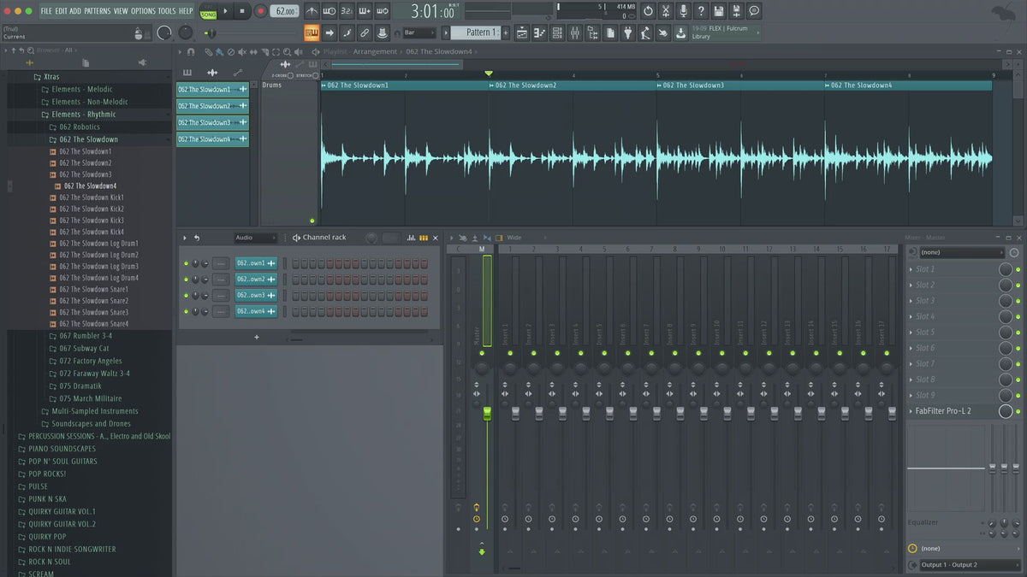The width and height of the screenshot is (1027, 577).
Task: Click the Master track volume fader
Action: [487, 414]
